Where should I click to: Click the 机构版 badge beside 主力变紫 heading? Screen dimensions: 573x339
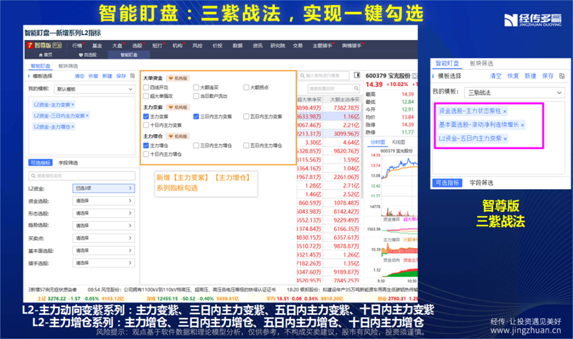pyautogui.click(x=178, y=107)
